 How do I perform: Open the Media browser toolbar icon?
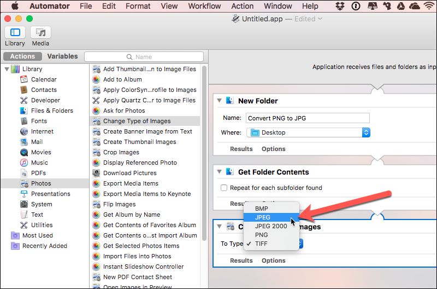click(x=40, y=33)
